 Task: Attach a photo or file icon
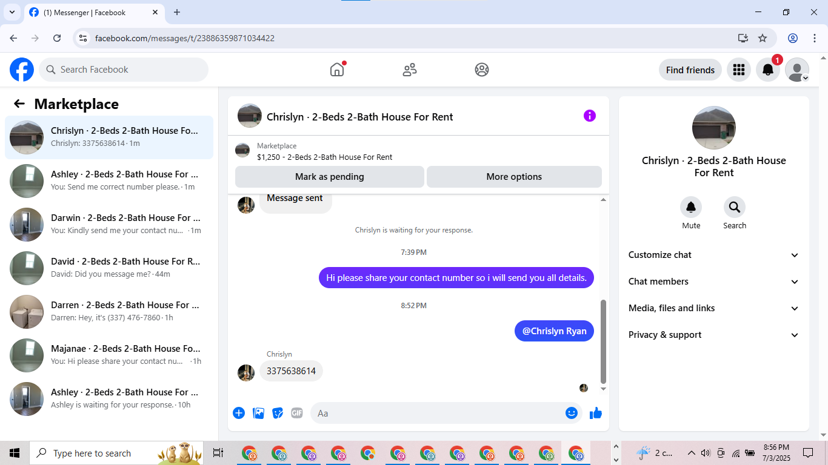[258, 413]
